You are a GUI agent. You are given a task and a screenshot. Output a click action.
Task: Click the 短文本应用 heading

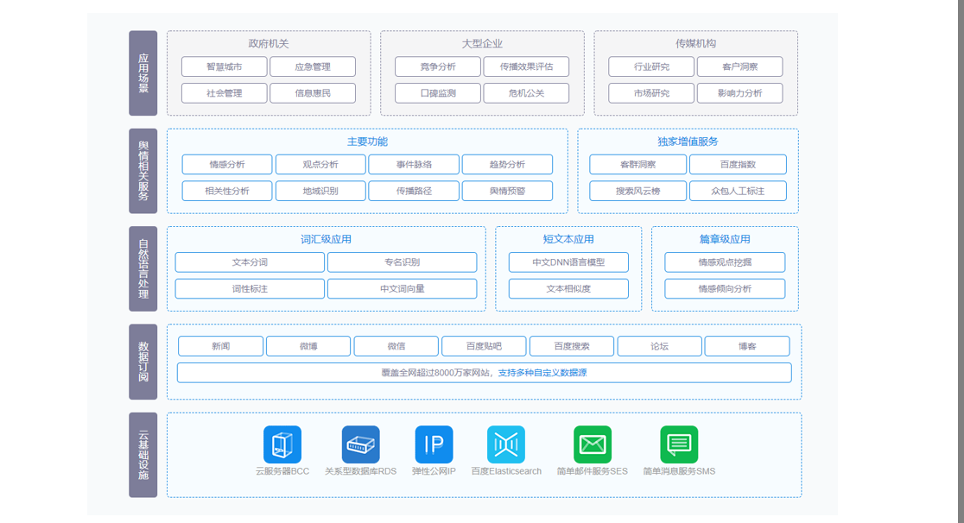click(568, 239)
